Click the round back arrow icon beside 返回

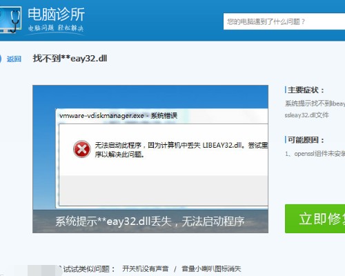(x=1, y=59)
